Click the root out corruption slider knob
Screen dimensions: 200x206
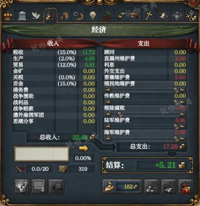click(x=120, y=114)
